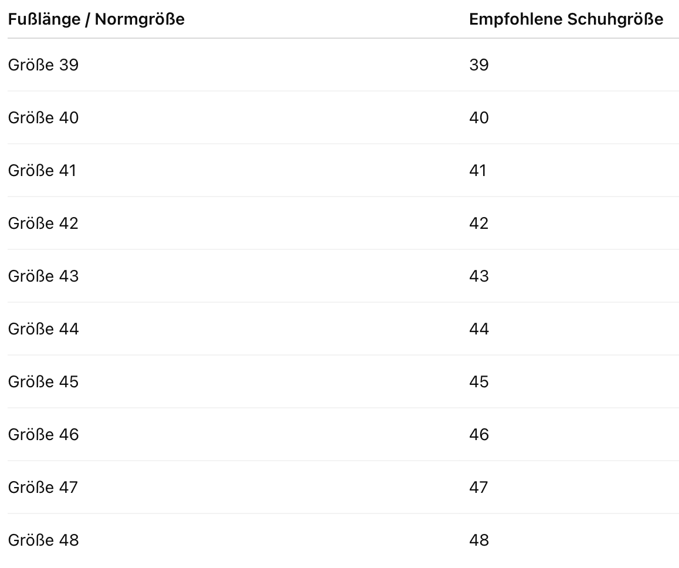Screen dimensions: 679x568
Task: Click the "Empfohlene Schuhgröße" column header
Action: click(566, 19)
